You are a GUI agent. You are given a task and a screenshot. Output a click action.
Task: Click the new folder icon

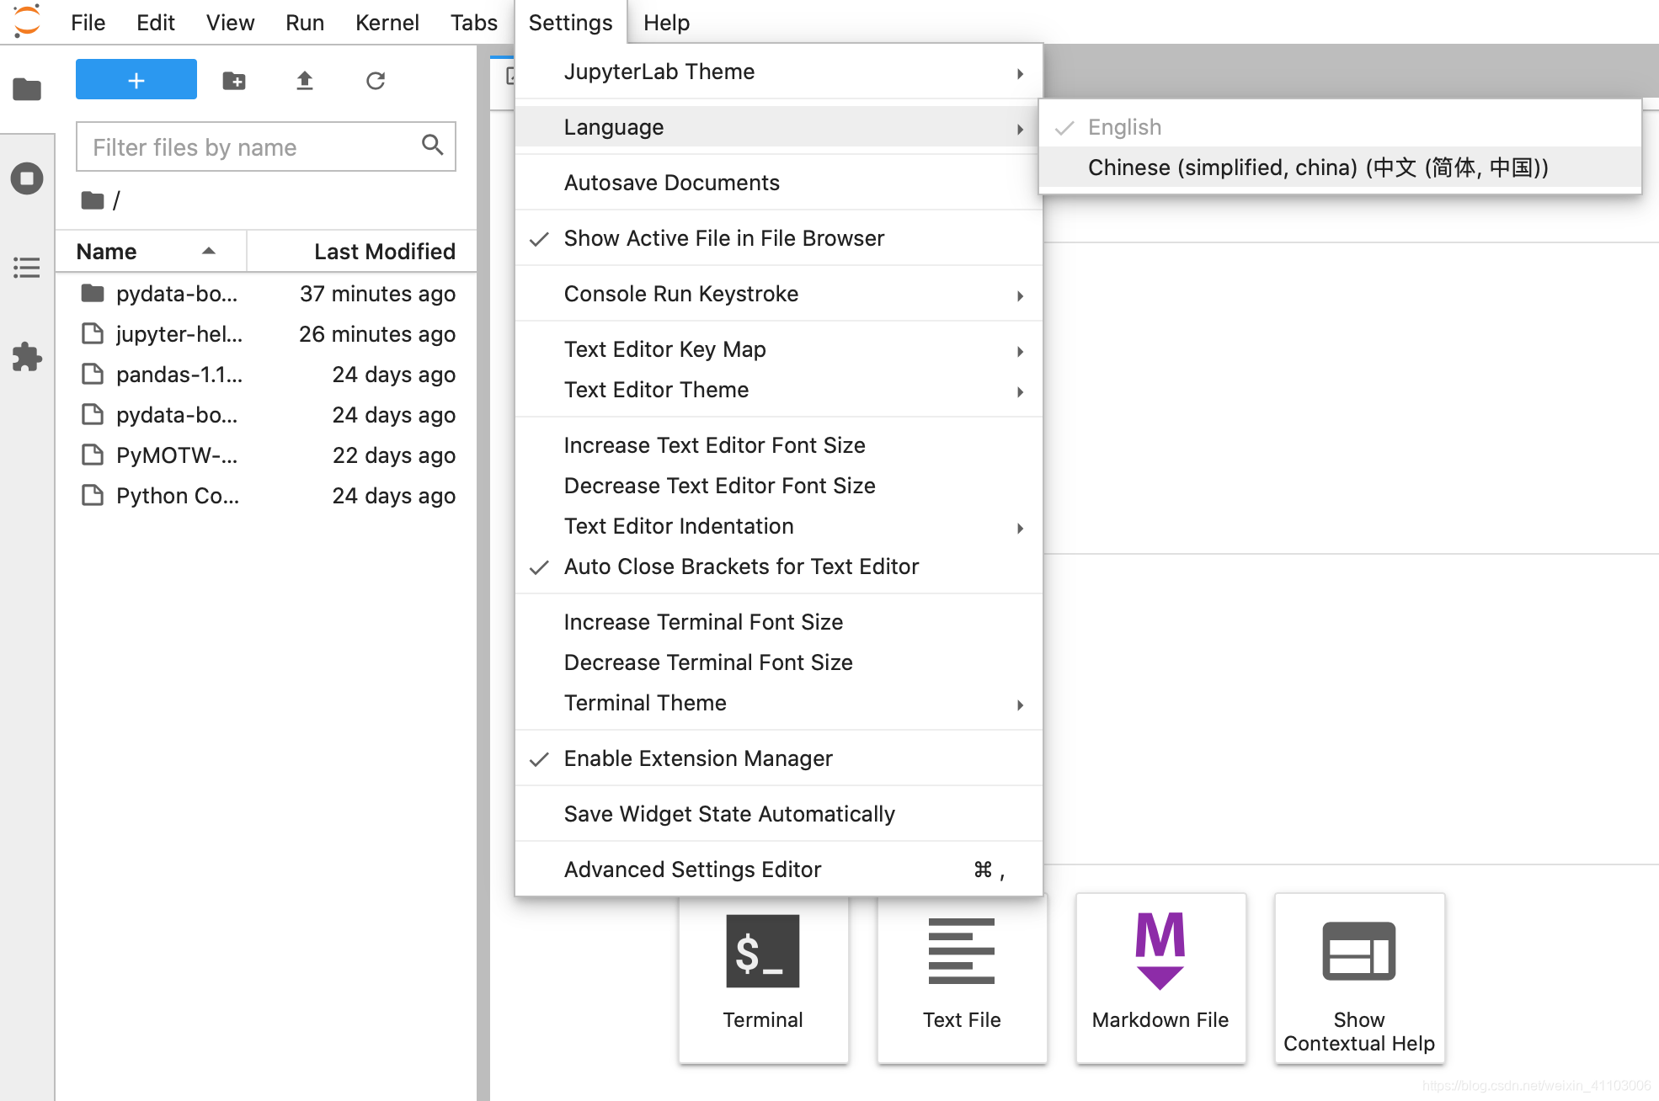234,81
